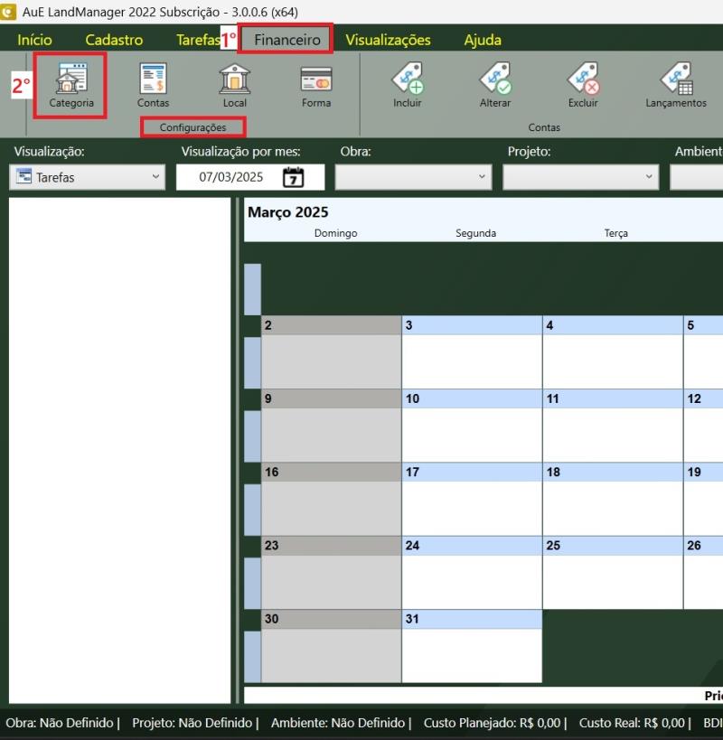This screenshot has width=723, height=740.
Task: Open the Ajuda menu tab
Action: [483, 40]
